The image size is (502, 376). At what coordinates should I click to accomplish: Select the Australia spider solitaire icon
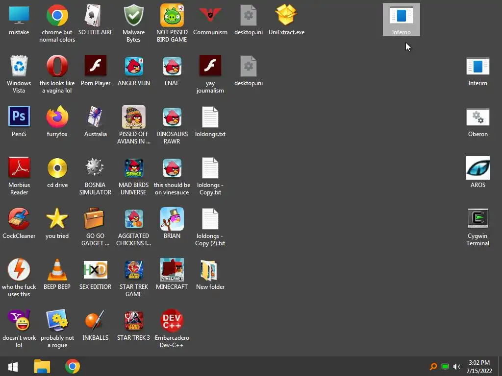pos(95,117)
